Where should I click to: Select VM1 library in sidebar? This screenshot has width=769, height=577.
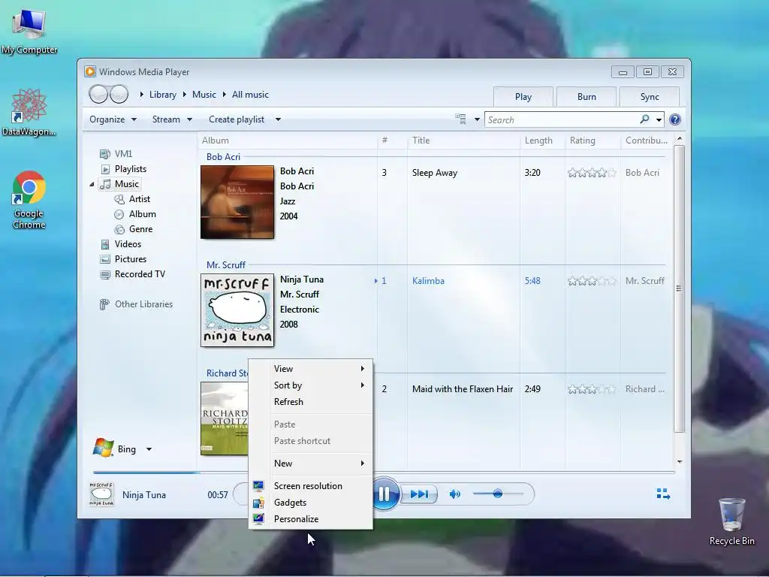click(116, 154)
